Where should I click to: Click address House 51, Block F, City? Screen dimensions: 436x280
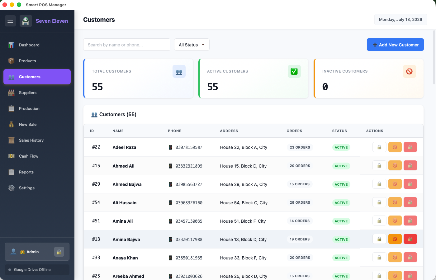(243, 221)
